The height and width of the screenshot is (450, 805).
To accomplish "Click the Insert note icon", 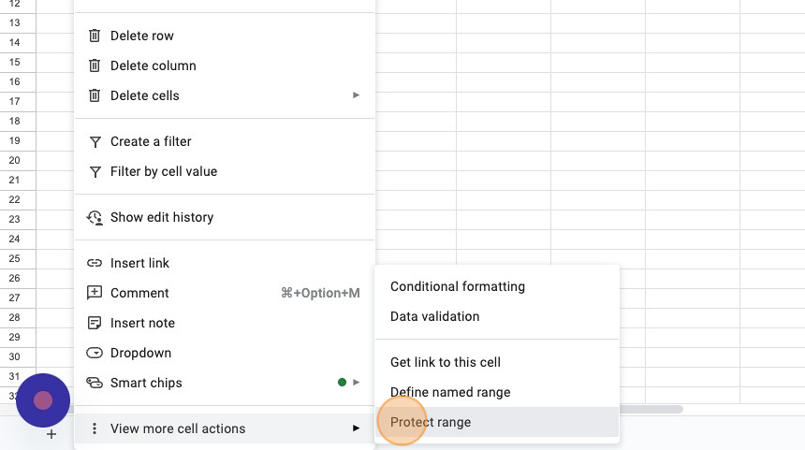I will coord(95,323).
